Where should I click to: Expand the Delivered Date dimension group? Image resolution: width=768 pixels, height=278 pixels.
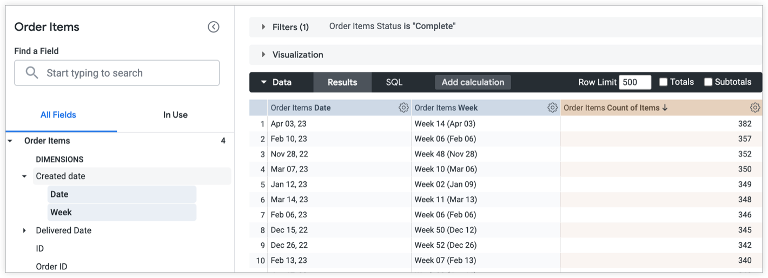(24, 230)
